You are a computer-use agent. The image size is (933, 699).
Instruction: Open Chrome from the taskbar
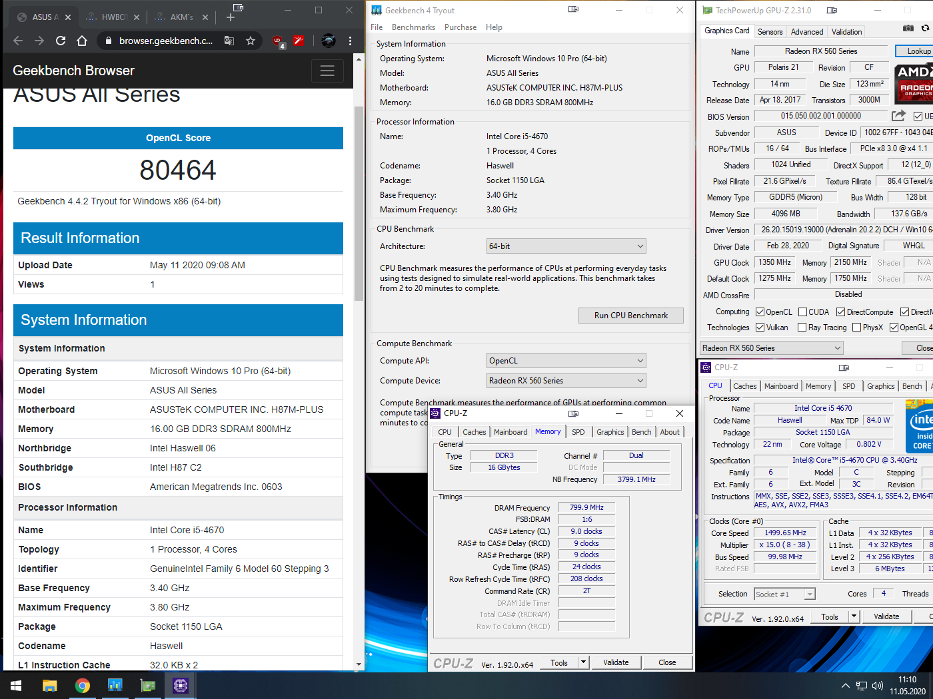82,685
